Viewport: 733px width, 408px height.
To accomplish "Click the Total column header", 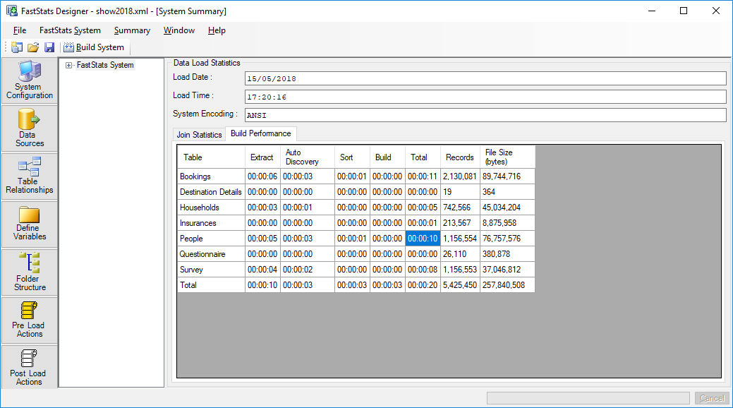I will 423,157.
